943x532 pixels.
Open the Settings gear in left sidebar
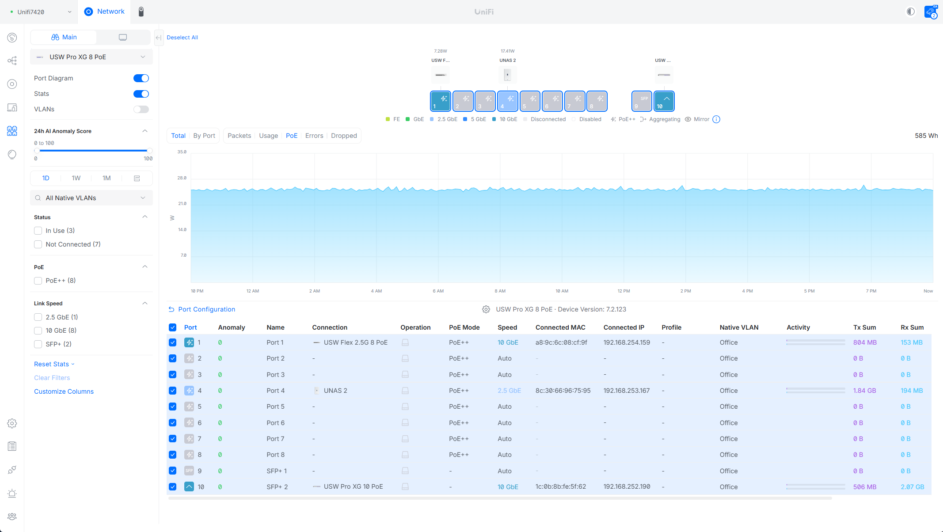(x=12, y=423)
